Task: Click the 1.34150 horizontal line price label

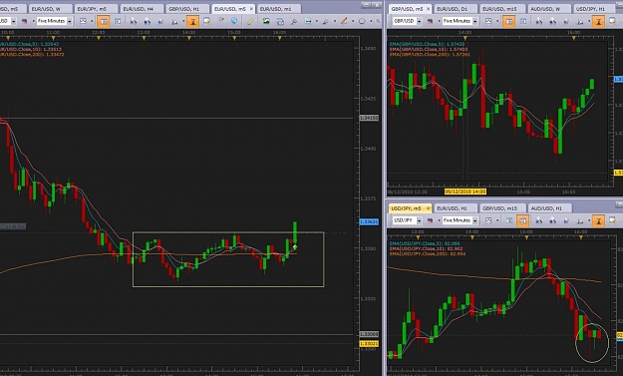Action: coord(369,118)
